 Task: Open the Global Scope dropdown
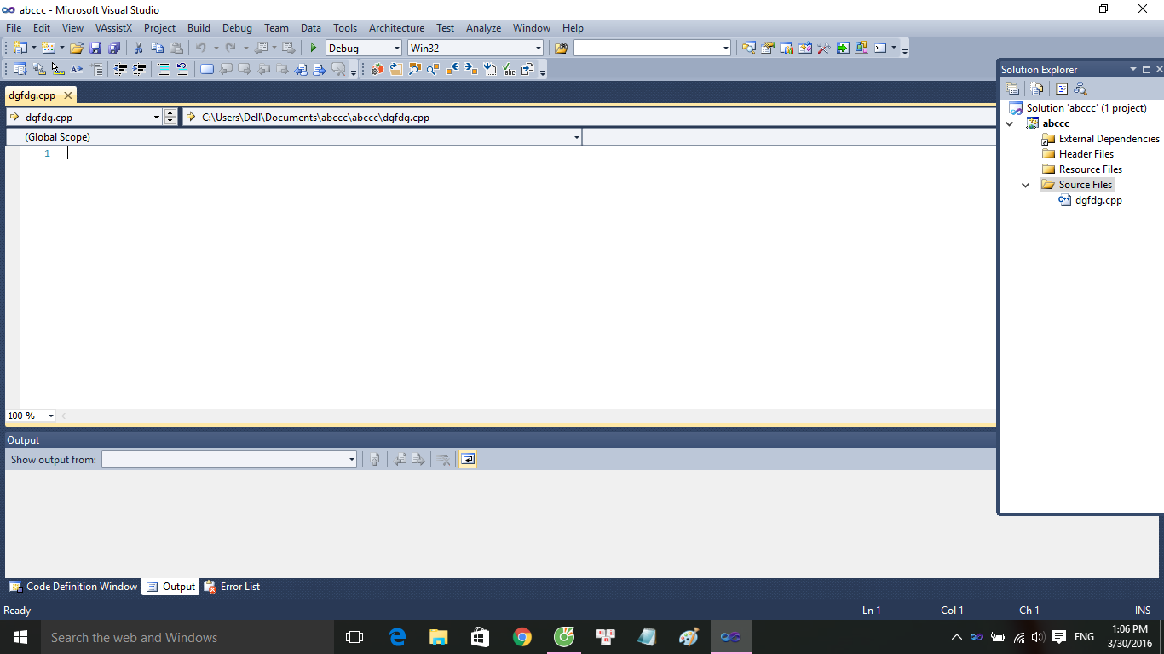[x=577, y=137]
